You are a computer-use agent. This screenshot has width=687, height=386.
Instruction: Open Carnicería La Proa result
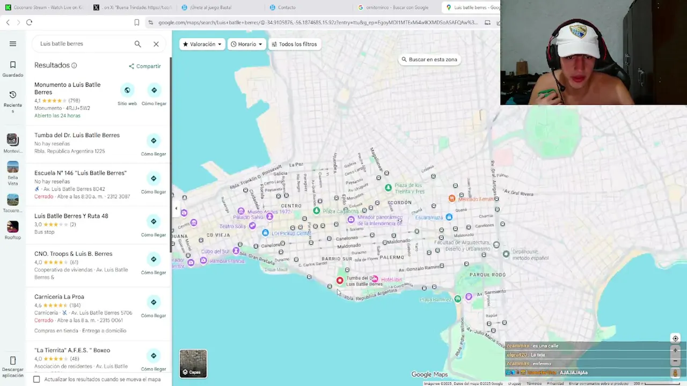(x=59, y=297)
